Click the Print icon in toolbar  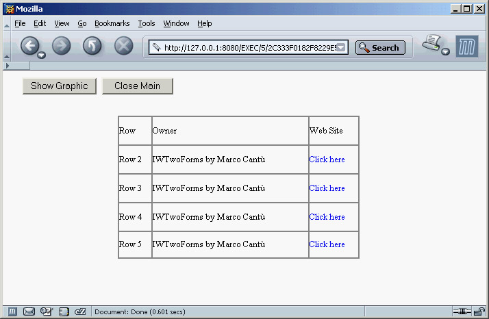click(431, 44)
